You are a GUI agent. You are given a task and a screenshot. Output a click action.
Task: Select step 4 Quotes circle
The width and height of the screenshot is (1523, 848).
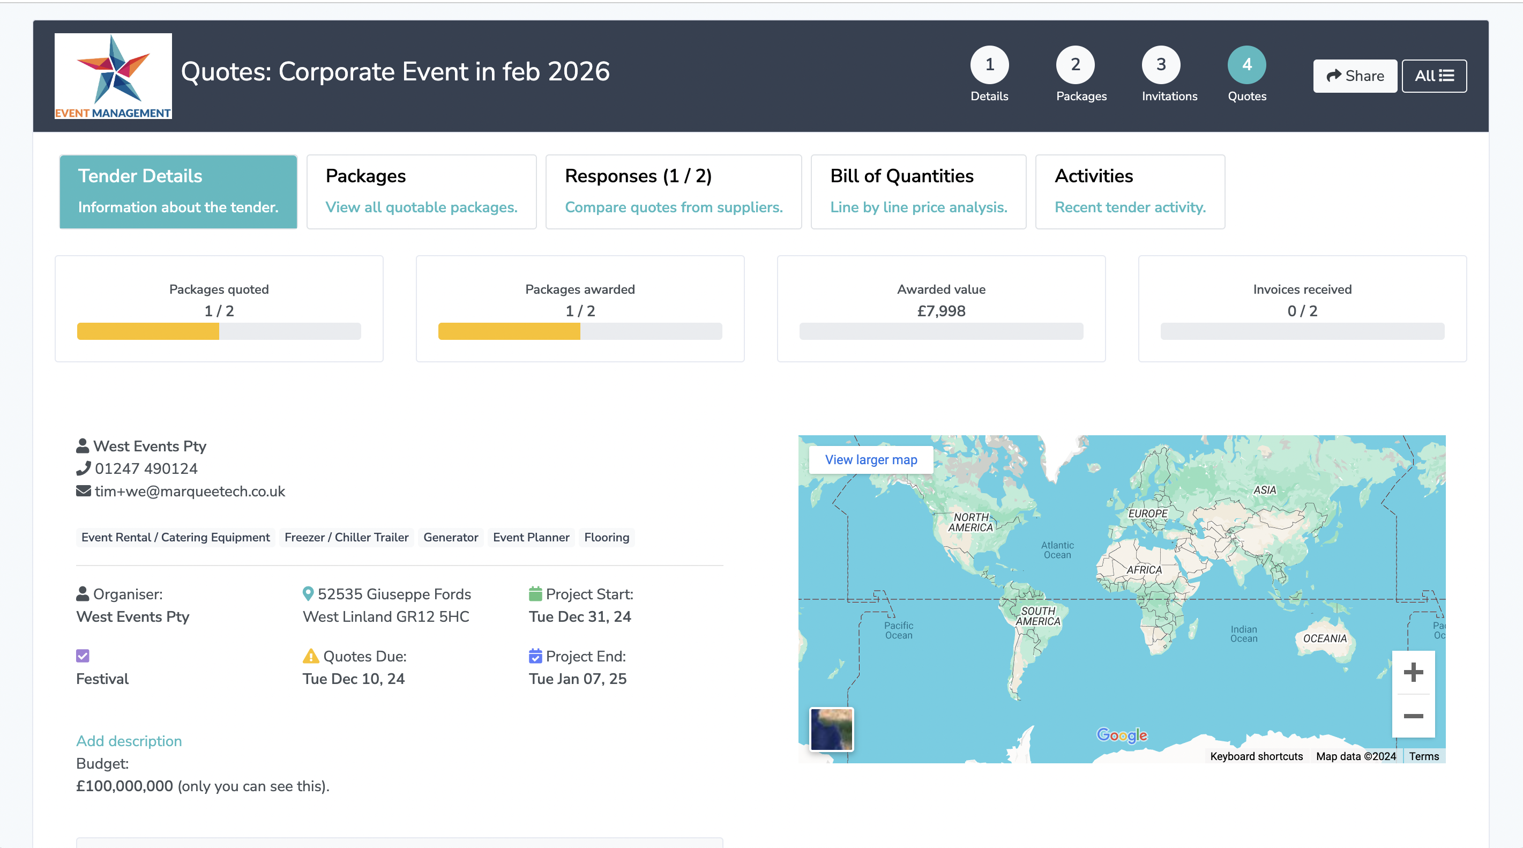pos(1246,64)
